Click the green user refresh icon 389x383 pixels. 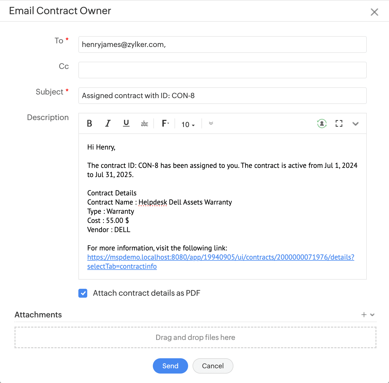(322, 123)
